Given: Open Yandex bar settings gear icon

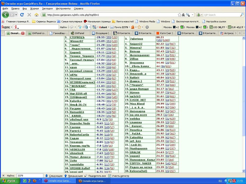Looking at the screenshot, I should 147,27.
